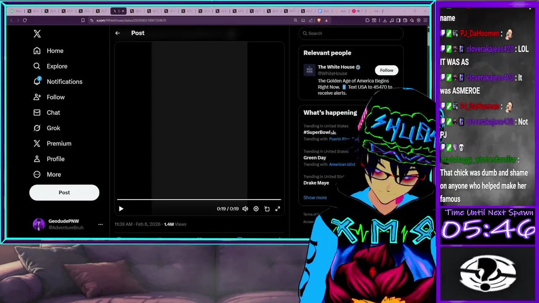This screenshot has height=303, width=539.
Task: Open Brave Shields lion icon
Action: [319, 20]
